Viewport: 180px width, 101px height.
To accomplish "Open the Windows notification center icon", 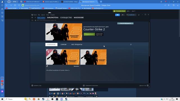I will coord(177,99).
